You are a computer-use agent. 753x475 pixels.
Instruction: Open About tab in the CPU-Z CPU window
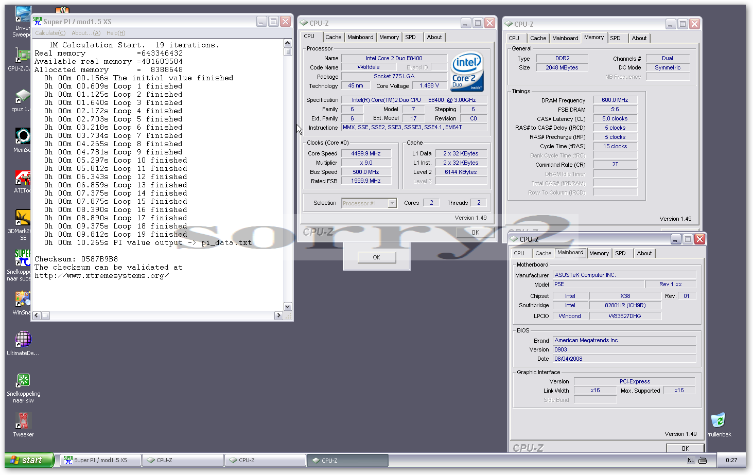tap(434, 37)
